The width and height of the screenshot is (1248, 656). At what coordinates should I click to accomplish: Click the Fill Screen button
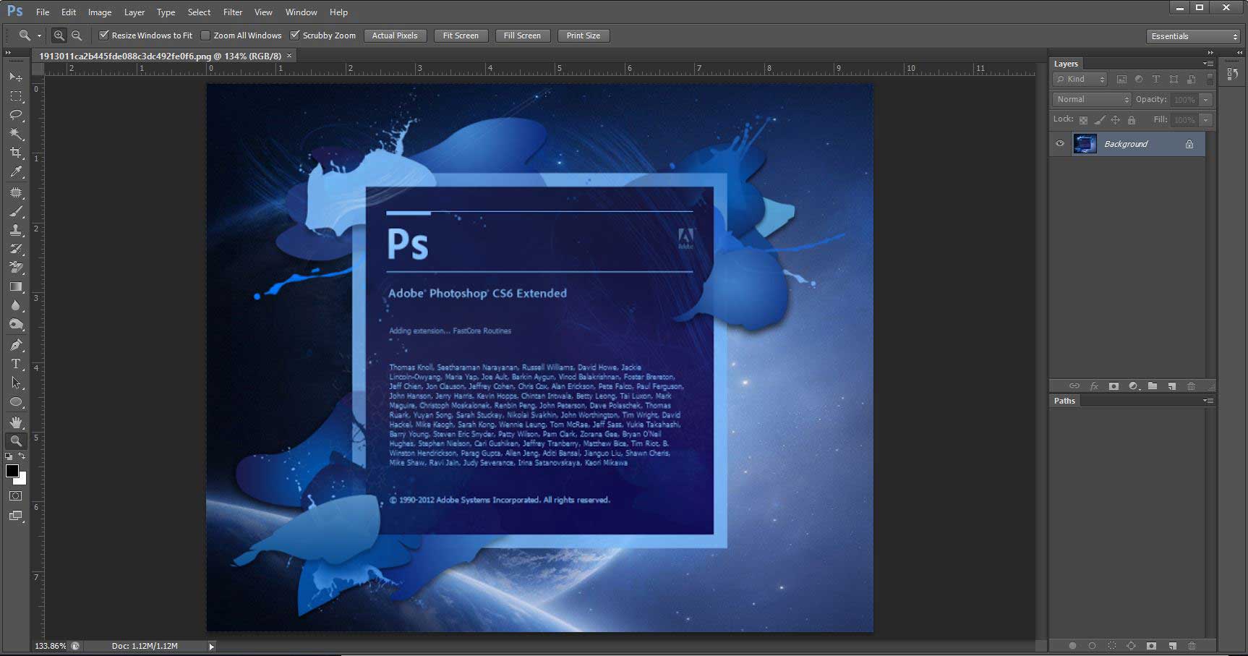tap(522, 35)
